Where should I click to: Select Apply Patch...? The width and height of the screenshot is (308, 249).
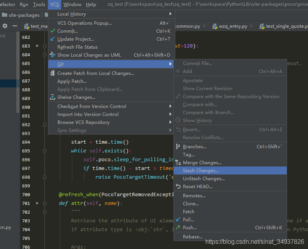tap(111, 81)
